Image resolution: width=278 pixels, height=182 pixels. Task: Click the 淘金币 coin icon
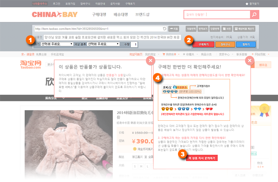135,149
